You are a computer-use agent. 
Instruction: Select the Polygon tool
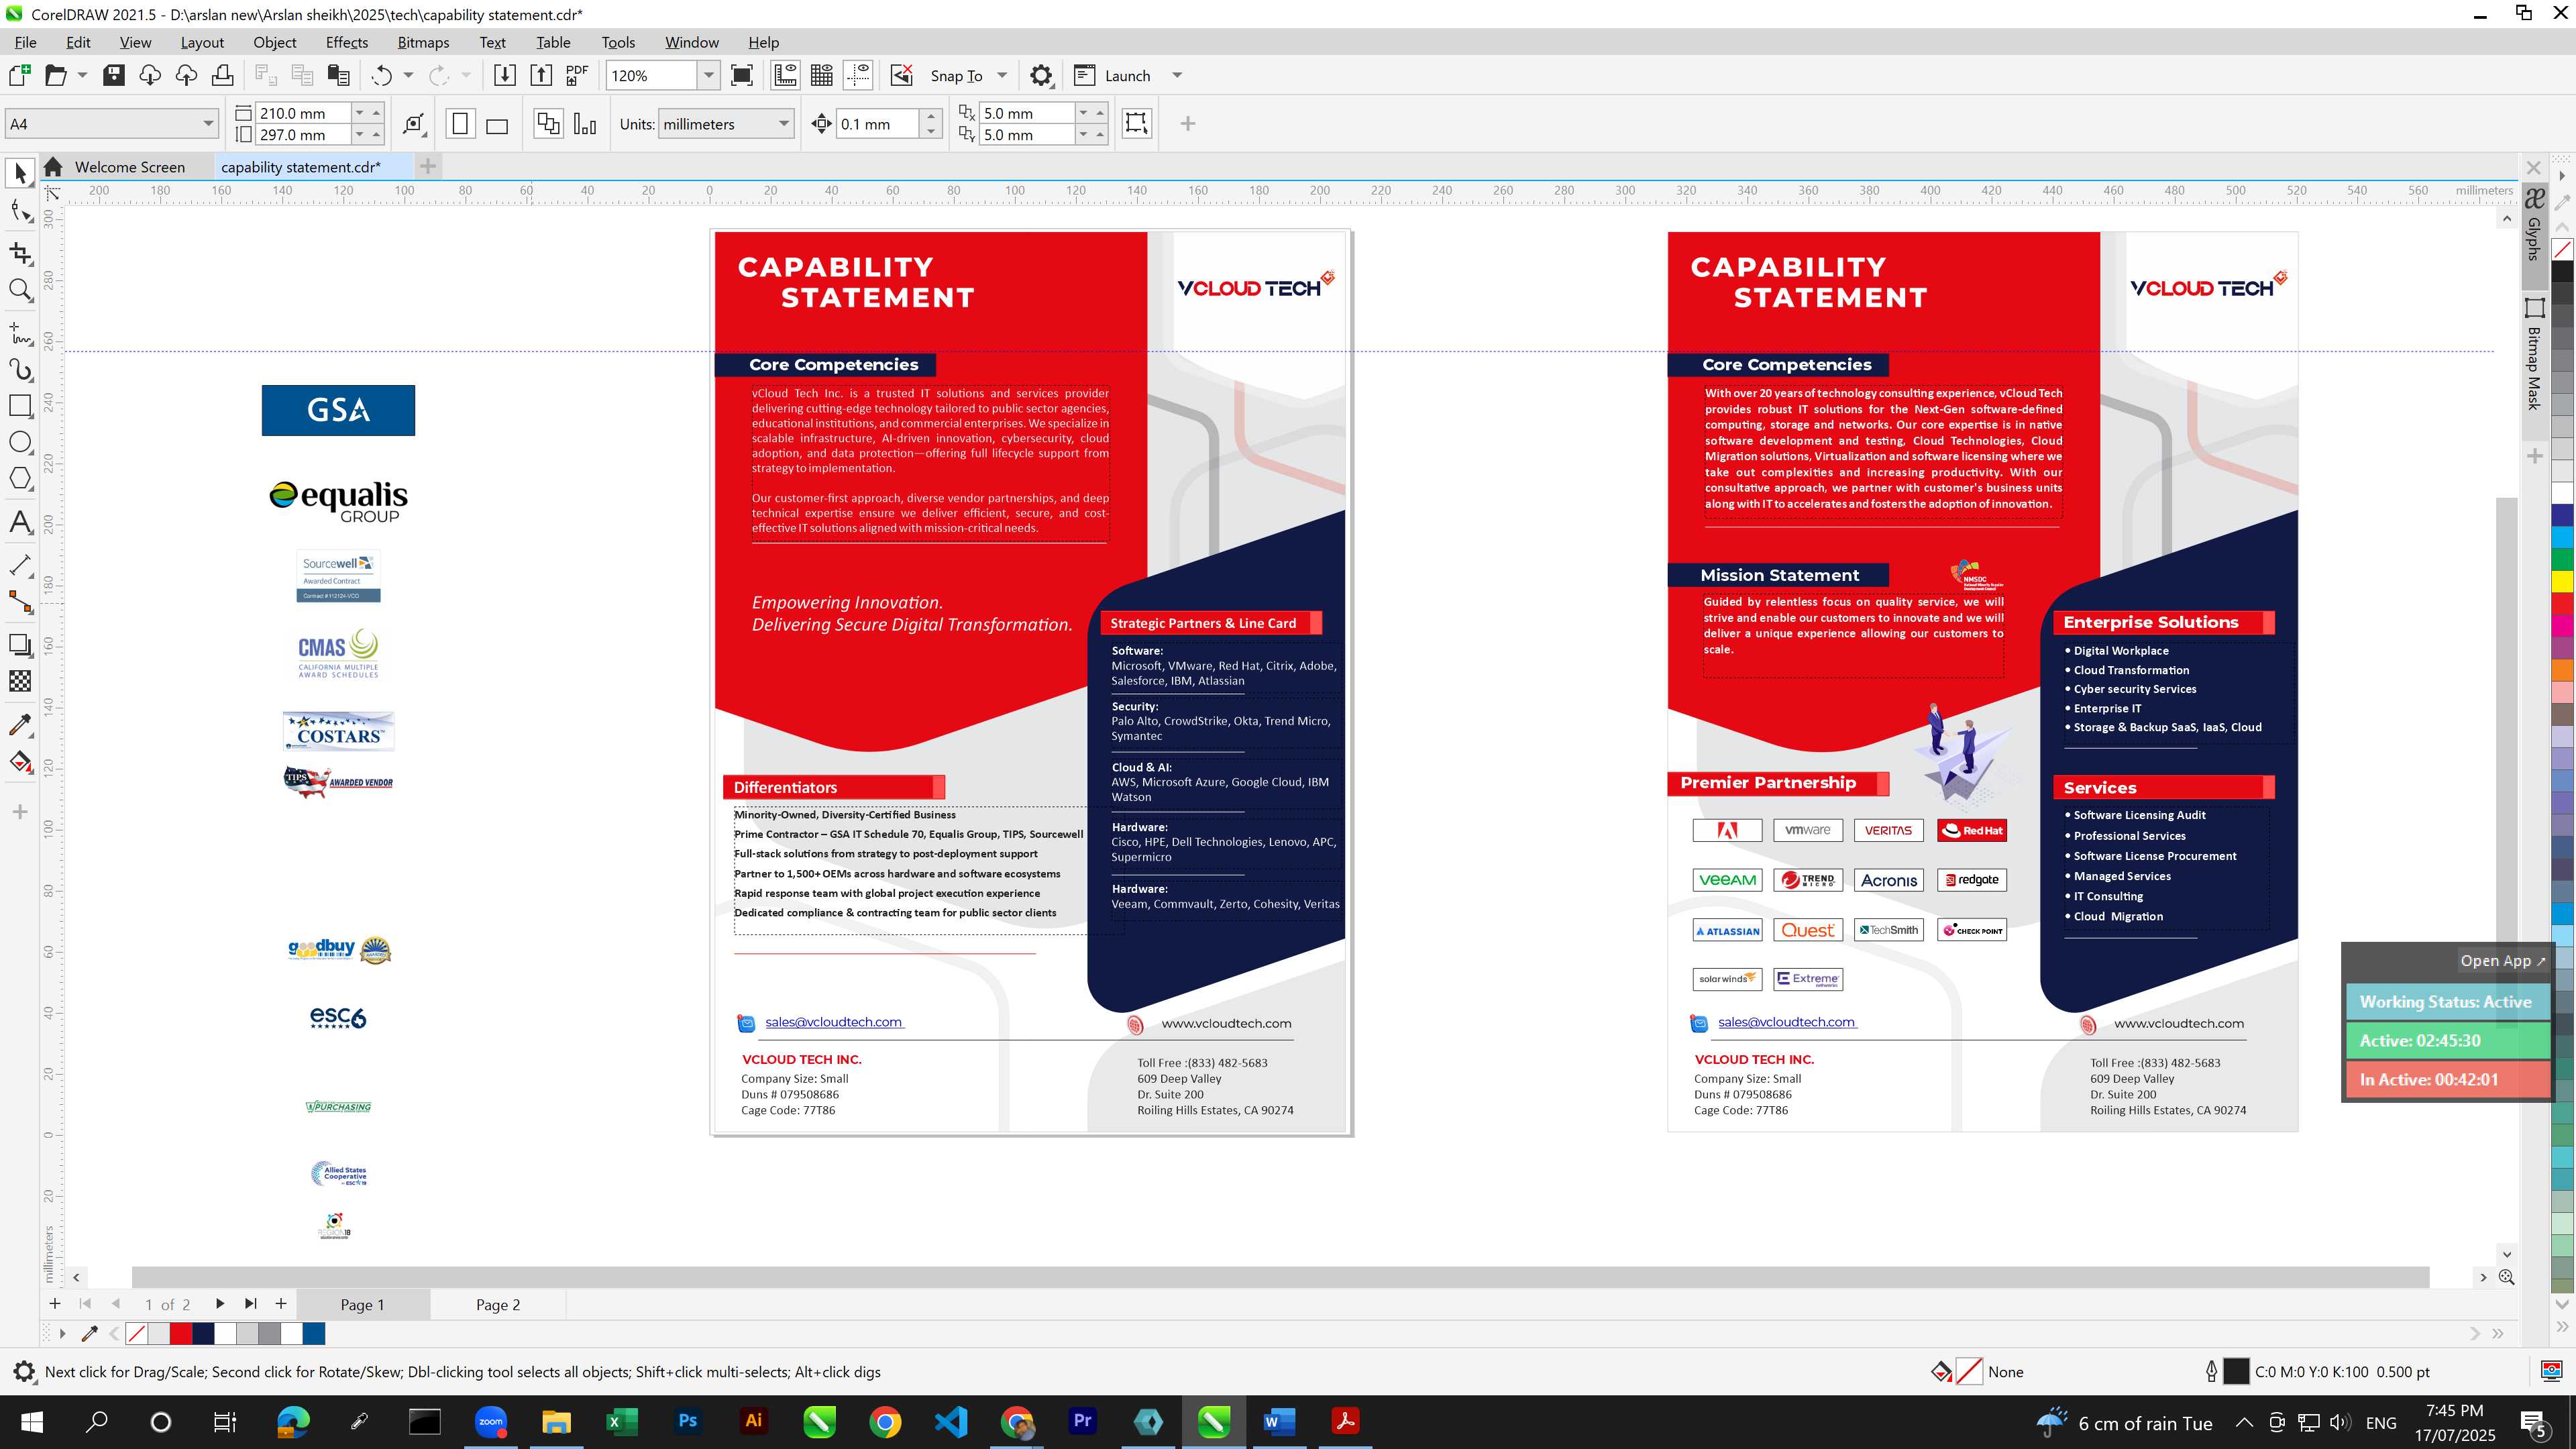[x=20, y=479]
